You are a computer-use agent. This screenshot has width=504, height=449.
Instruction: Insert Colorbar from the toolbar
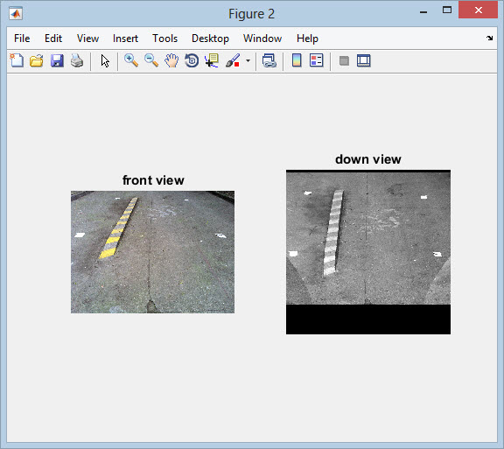click(297, 60)
